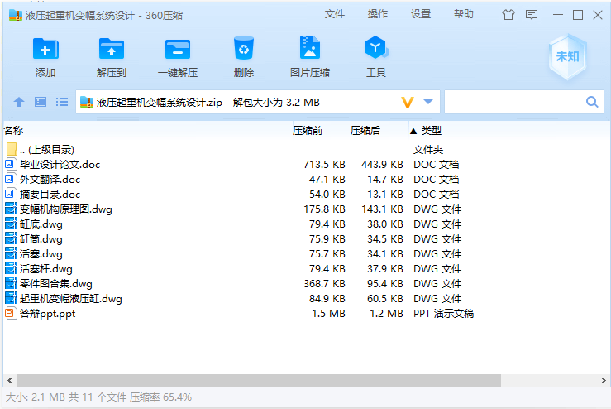611x409 pixels.
Task: Select file 答辩ppt.ppt
Action: coord(306,314)
